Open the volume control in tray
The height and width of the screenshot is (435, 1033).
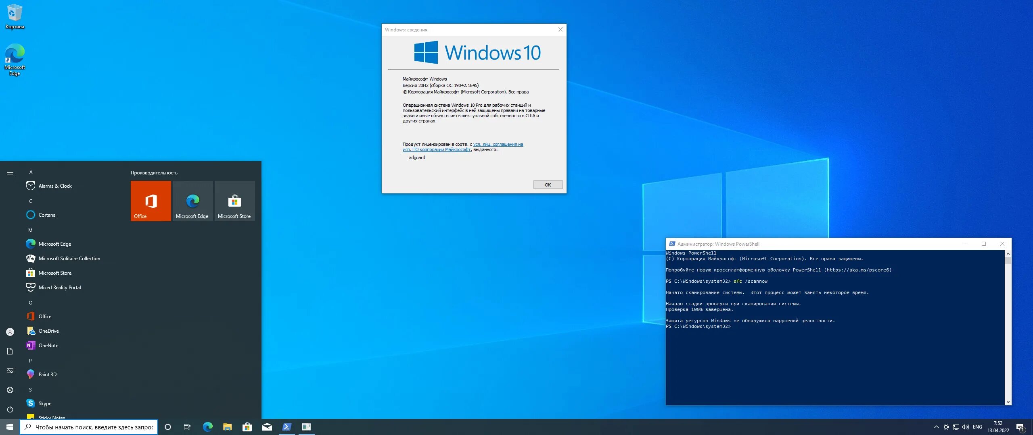tap(965, 427)
